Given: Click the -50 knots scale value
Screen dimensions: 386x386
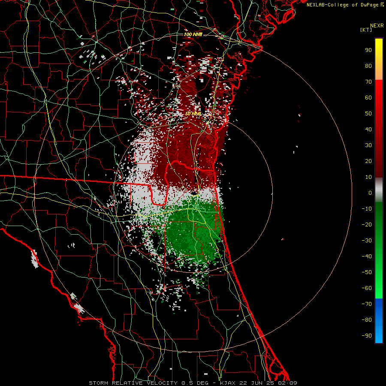Looking at the screenshot, I should click(367, 272).
